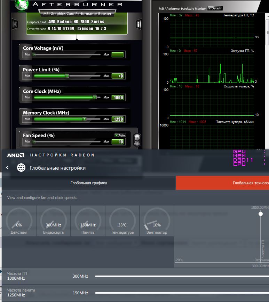Click the Power Limit slider handle
The image size is (269, 302).
coord(67,76)
